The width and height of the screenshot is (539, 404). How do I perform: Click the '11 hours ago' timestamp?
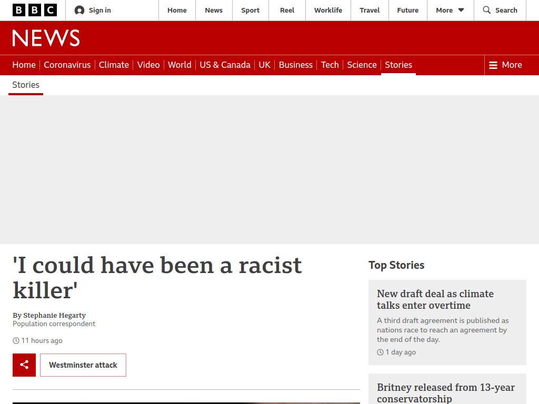pos(42,340)
